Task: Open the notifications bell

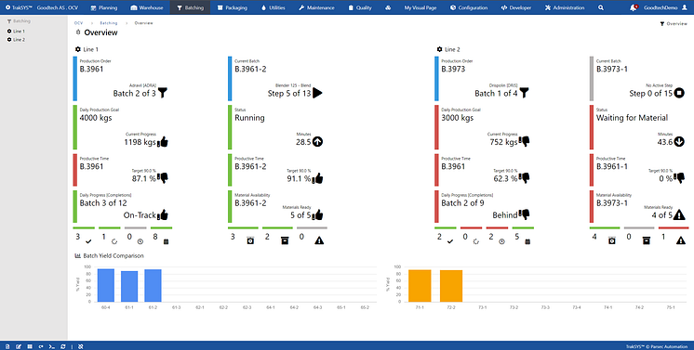Action: 634,7
